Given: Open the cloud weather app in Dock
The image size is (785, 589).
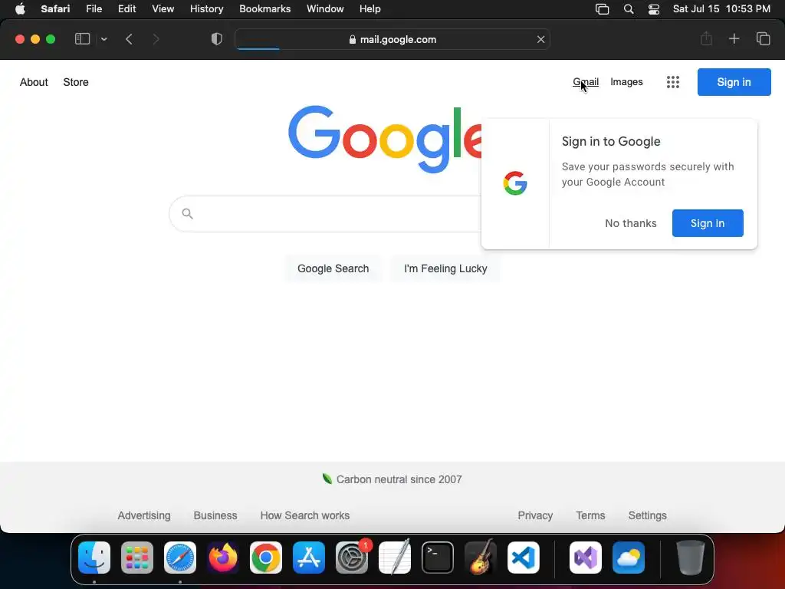Looking at the screenshot, I should pyautogui.click(x=629, y=558).
